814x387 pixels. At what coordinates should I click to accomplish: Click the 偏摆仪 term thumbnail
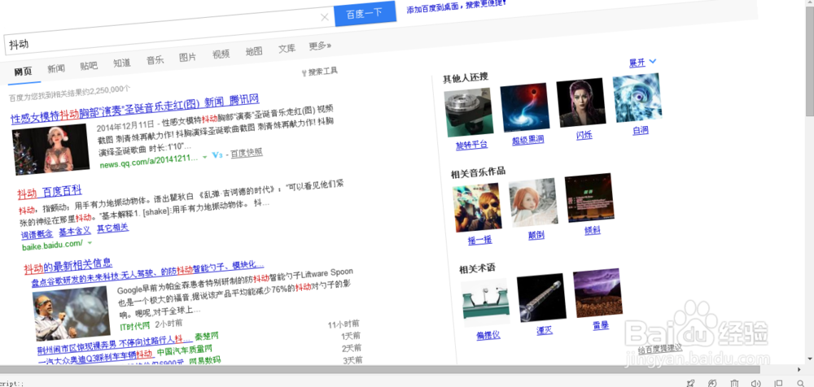pyautogui.click(x=486, y=303)
